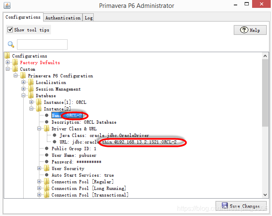
Task: Open the Help button
Action: (x=250, y=30)
